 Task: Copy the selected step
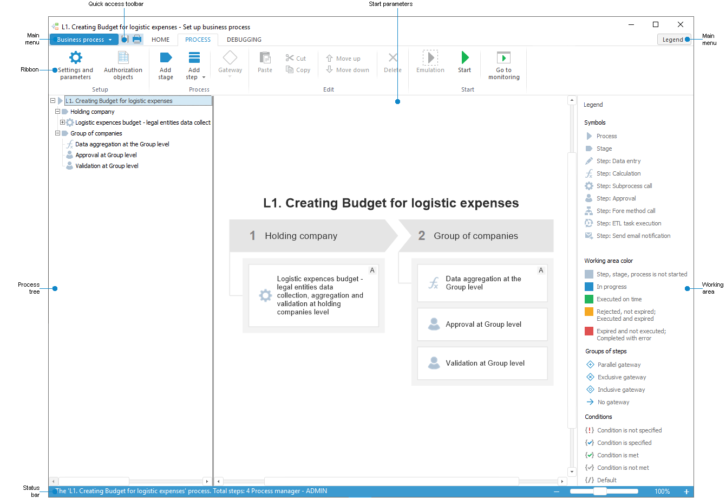(298, 69)
